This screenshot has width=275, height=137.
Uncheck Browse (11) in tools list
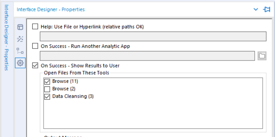pyautogui.click(x=47, y=81)
